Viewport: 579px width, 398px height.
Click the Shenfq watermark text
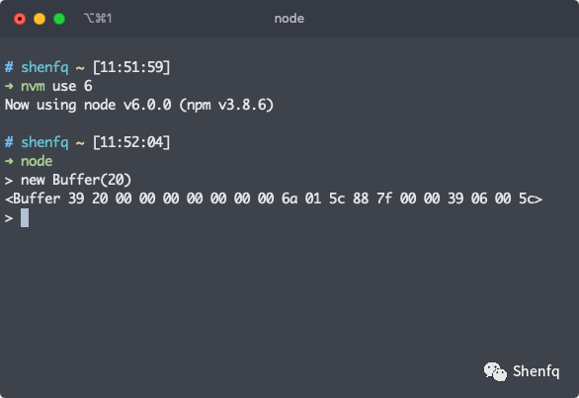point(537,371)
